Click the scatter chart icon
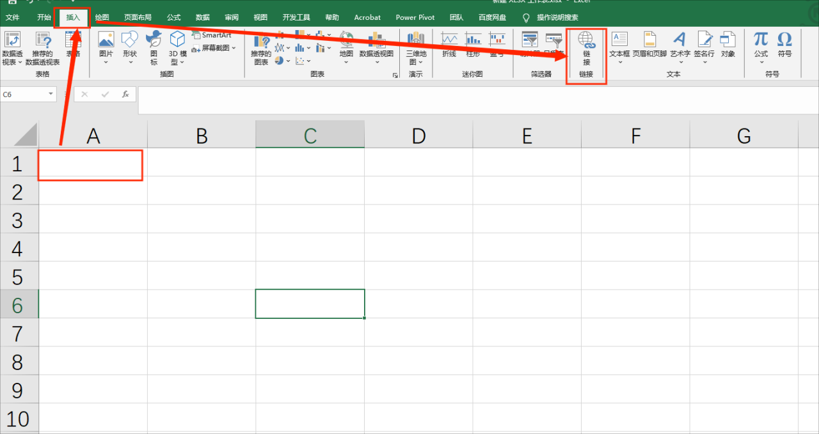This screenshot has height=434, width=819. (x=299, y=61)
